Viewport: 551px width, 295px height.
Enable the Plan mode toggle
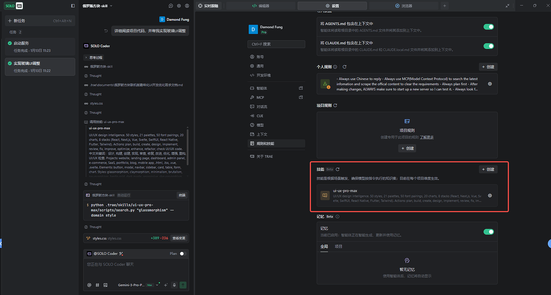[182, 254]
